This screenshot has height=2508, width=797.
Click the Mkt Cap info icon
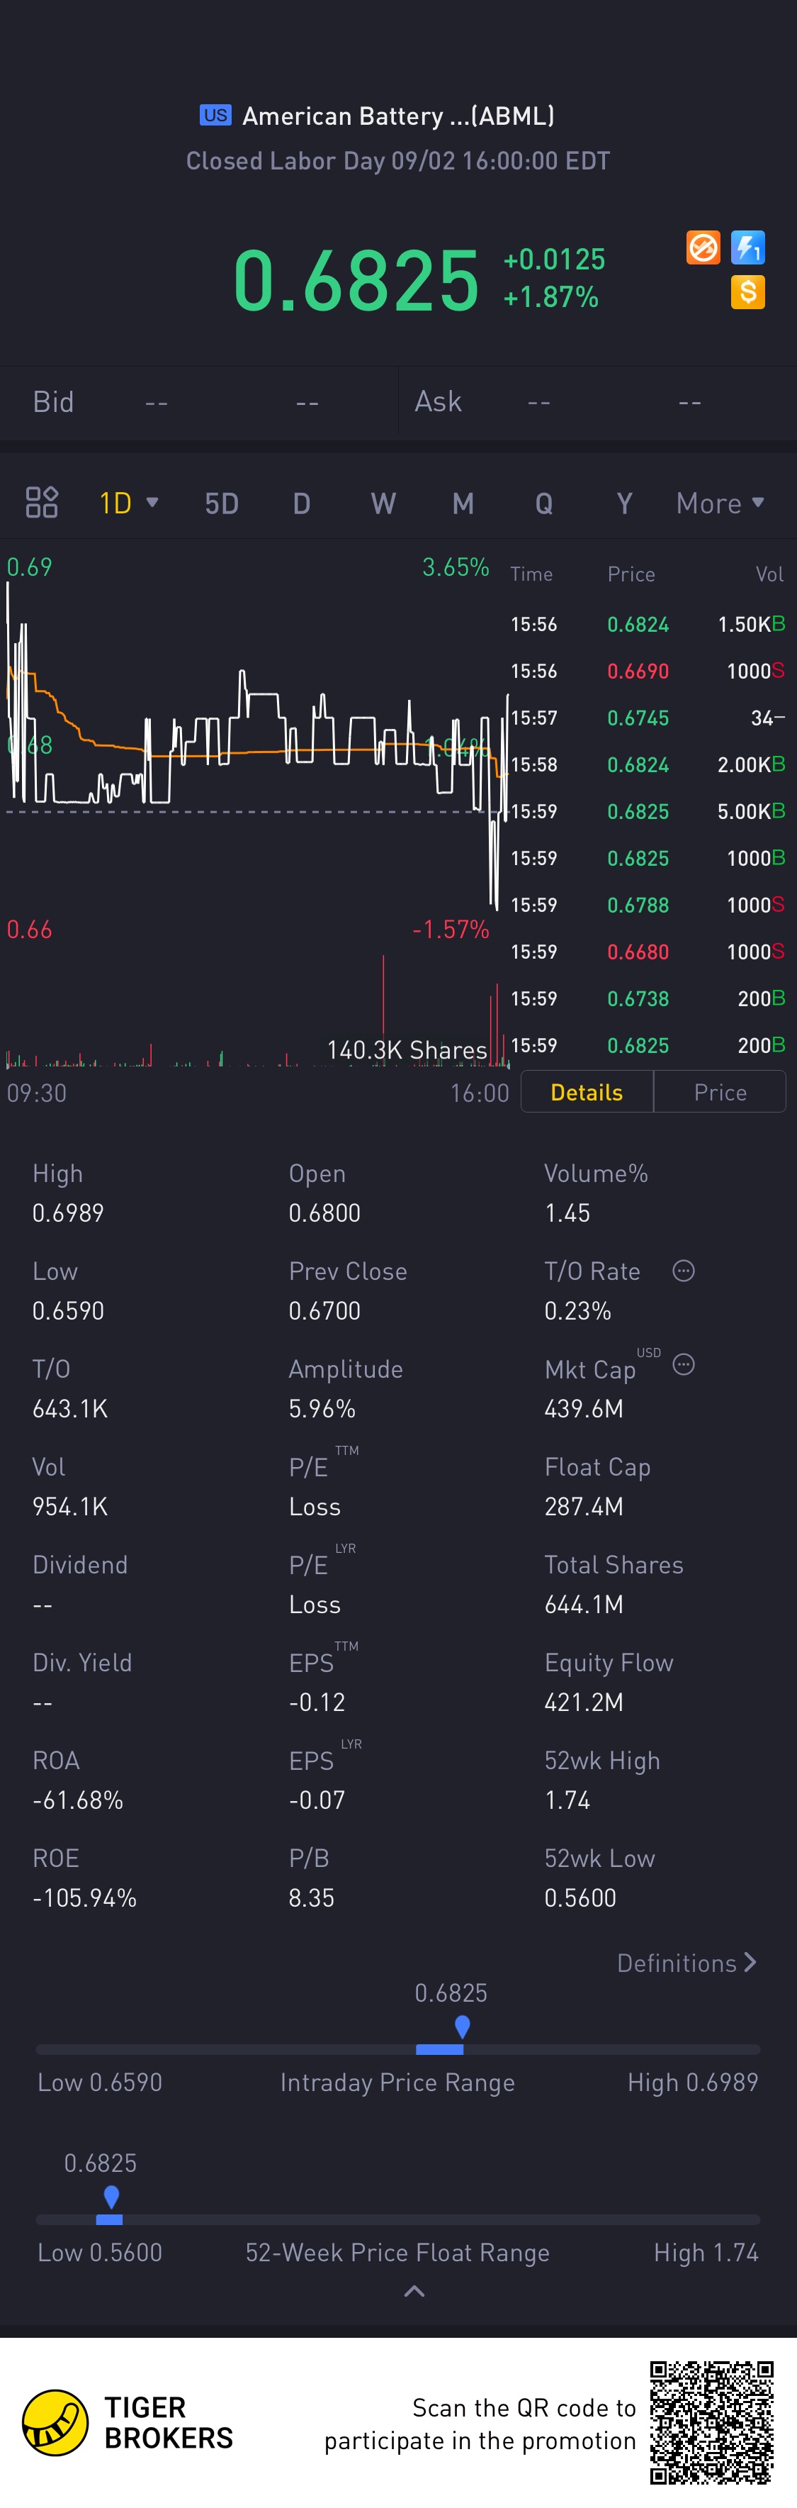(x=684, y=1364)
